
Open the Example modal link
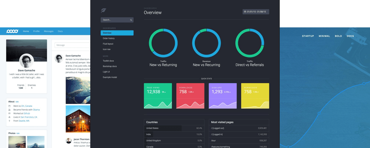coord(110,77)
